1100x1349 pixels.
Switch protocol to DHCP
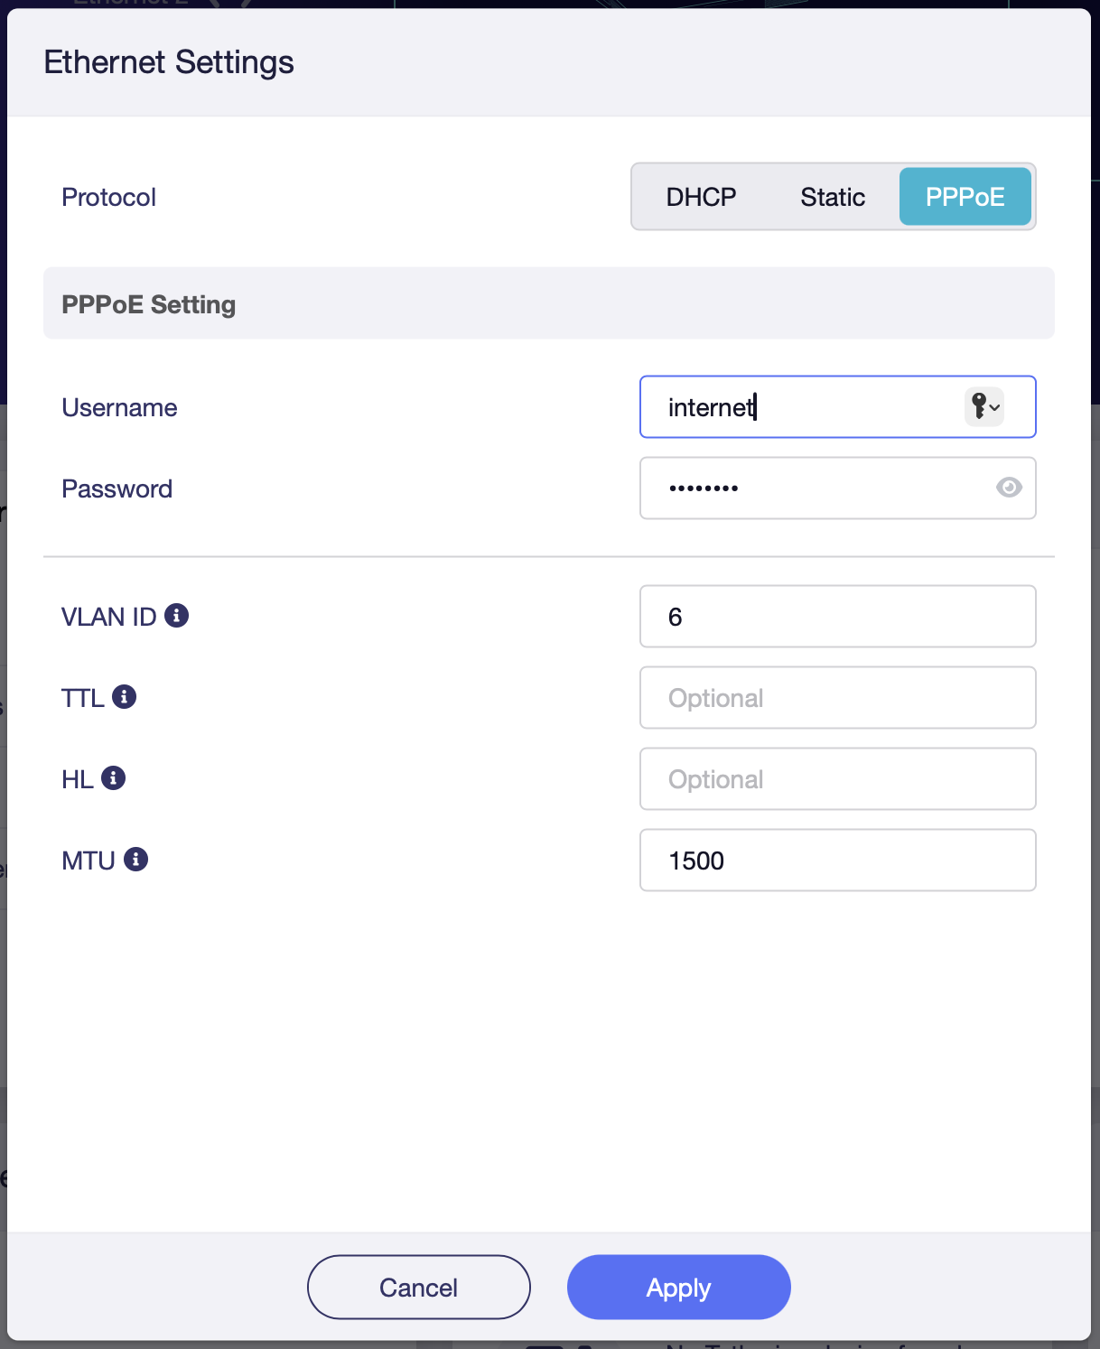[701, 197]
